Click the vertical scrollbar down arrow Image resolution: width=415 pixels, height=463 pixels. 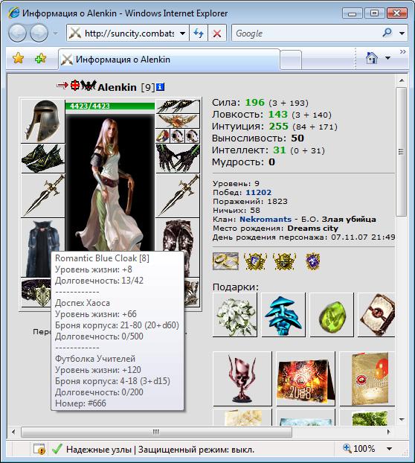(402, 420)
